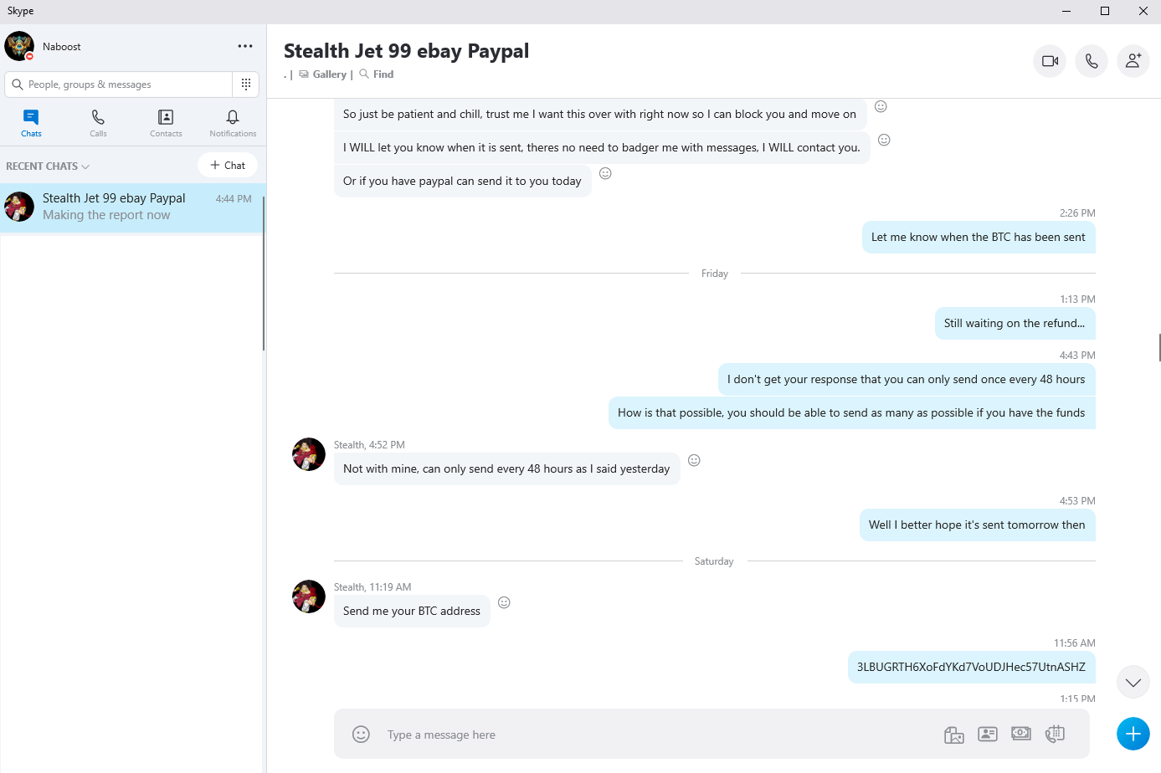Click Stealth's avatar beside 11:19 AM message
This screenshot has width=1161, height=773.
309,596
